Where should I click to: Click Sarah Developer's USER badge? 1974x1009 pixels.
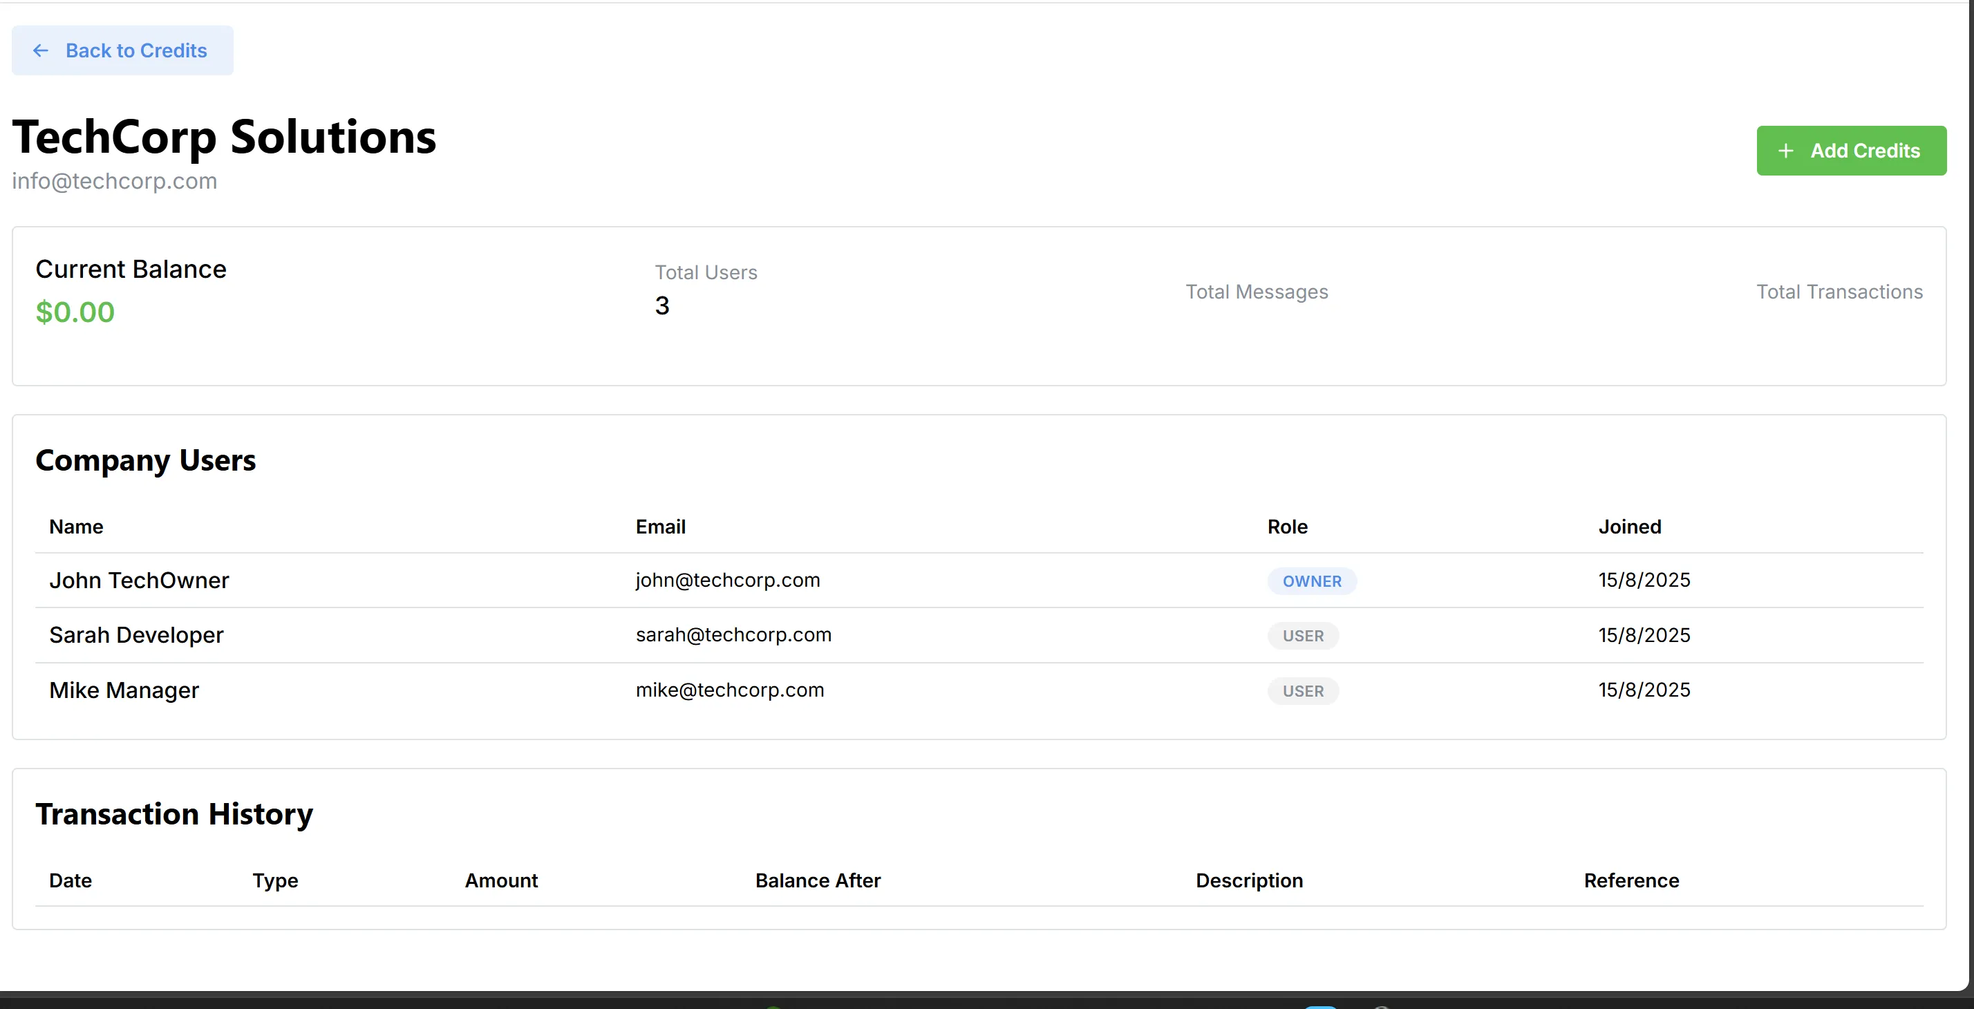[1303, 636]
